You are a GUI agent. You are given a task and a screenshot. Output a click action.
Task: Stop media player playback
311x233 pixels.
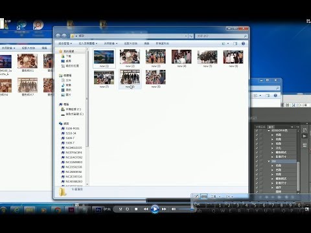coord(136,209)
